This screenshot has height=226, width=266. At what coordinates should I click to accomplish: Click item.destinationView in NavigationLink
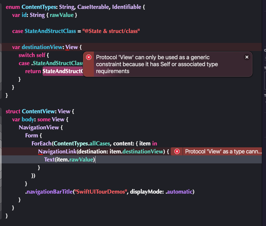pyautogui.click(x=136, y=151)
